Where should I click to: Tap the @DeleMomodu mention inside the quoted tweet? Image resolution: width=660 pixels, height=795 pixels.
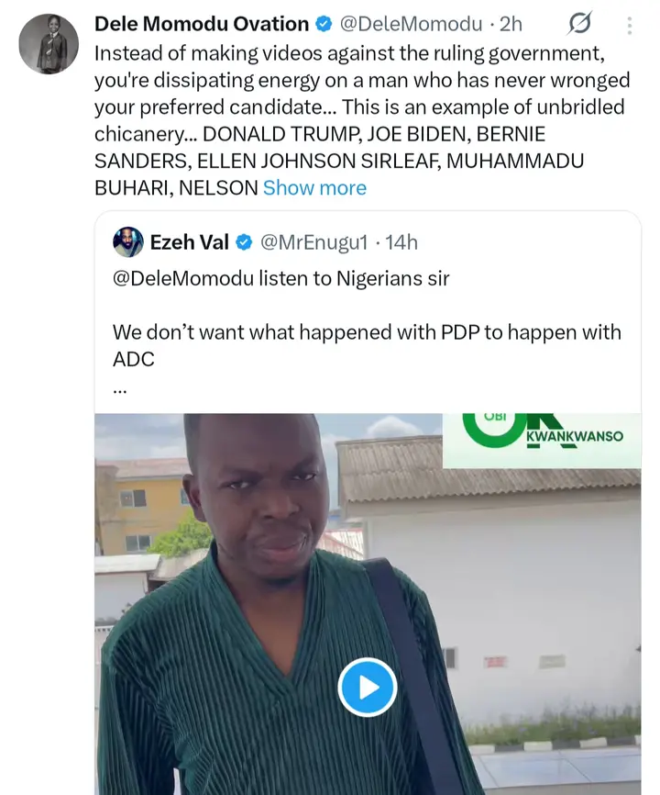coord(183,278)
